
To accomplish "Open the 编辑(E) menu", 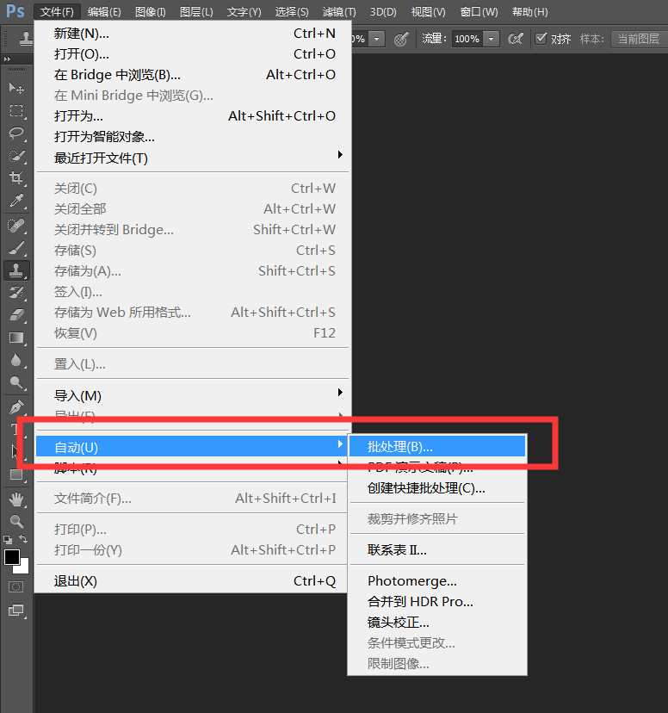I will tap(104, 11).
